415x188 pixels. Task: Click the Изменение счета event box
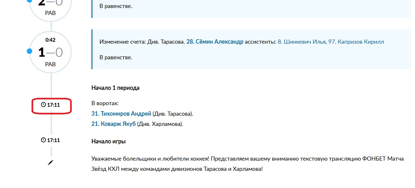251,49
